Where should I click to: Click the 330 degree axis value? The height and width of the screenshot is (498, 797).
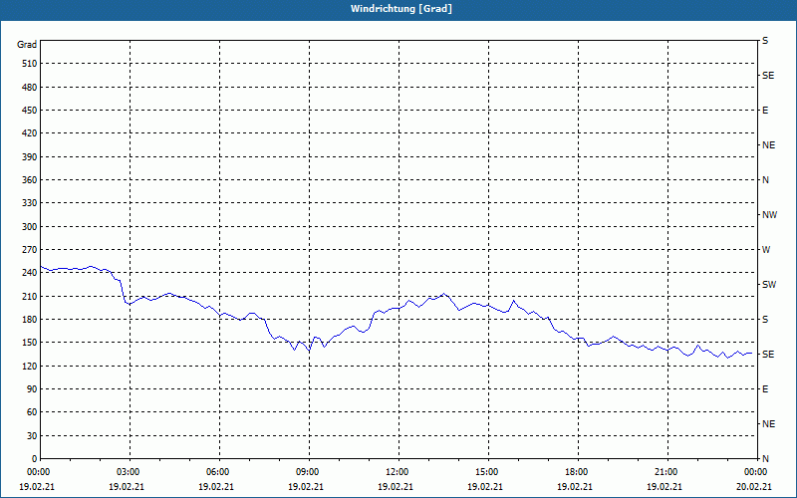coord(30,203)
